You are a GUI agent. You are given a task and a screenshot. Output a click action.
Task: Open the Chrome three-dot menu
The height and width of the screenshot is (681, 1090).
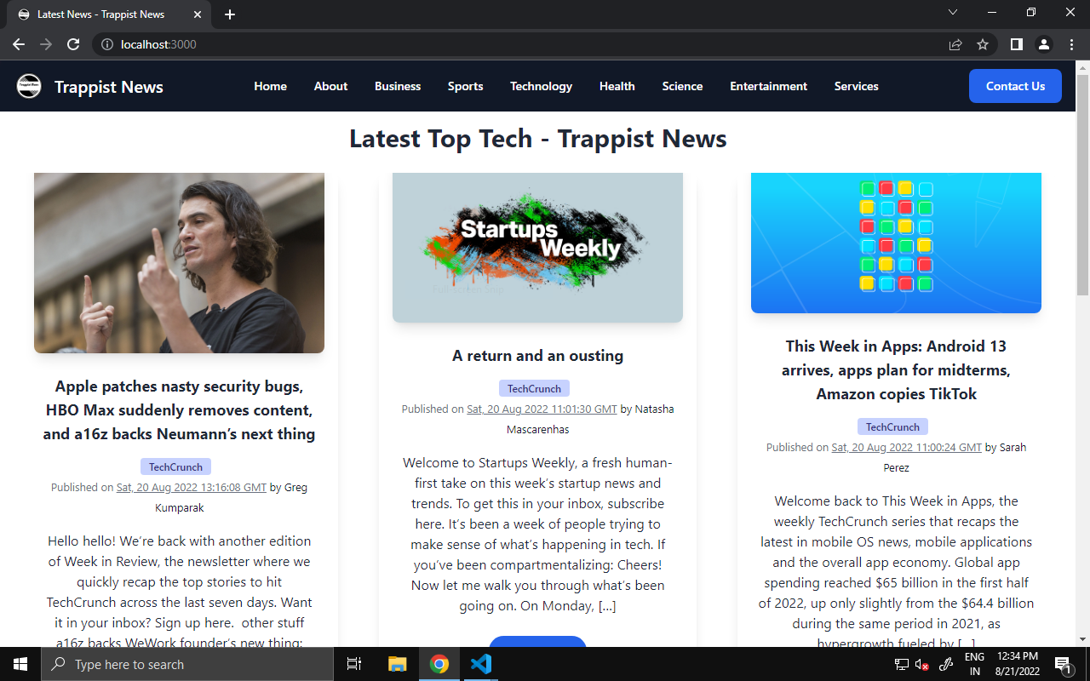coord(1071,44)
